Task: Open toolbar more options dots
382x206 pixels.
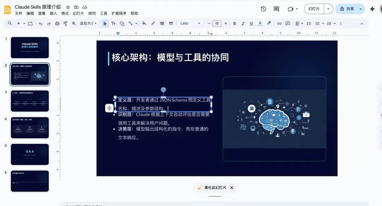Action: [341, 23]
